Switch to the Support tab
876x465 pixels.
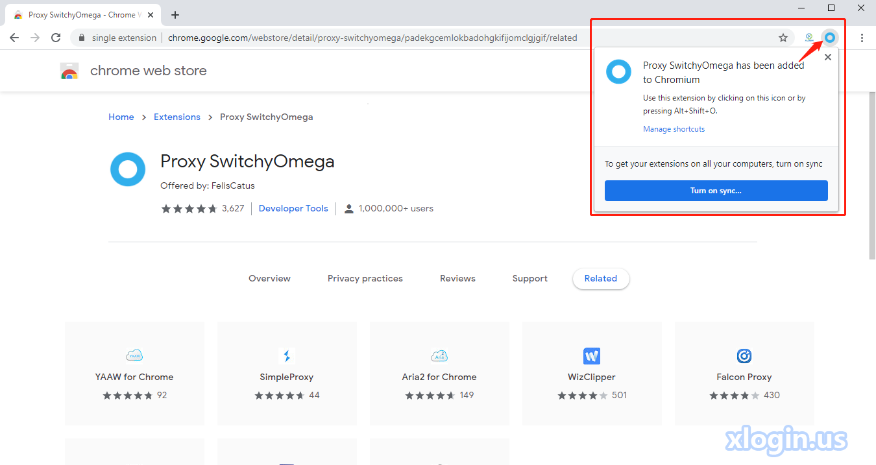530,278
